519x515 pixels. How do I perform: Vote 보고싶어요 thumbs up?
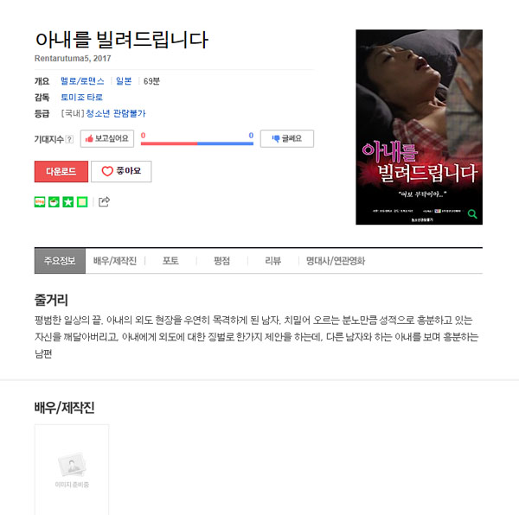pos(107,138)
